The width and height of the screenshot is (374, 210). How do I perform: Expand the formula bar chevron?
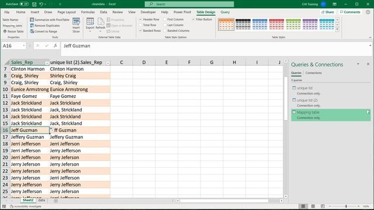click(x=370, y=45)
